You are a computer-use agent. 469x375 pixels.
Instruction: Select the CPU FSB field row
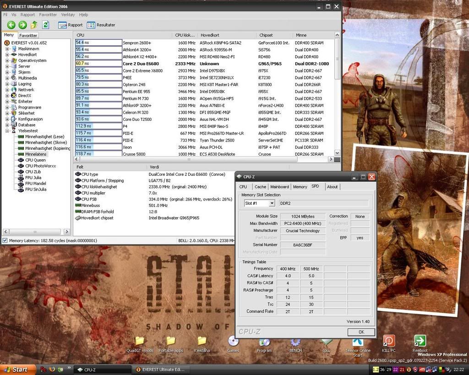pos(154,199)
